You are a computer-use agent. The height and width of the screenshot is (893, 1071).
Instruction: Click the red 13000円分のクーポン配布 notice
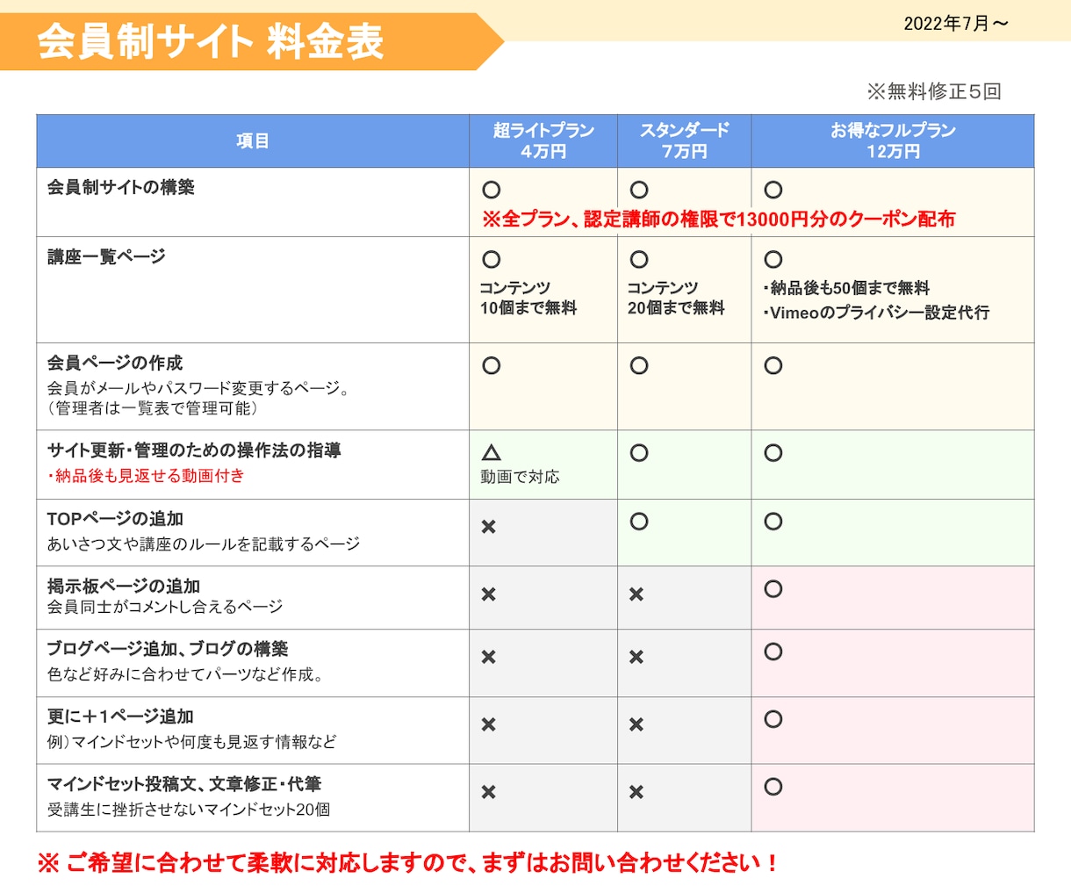click(718, 220)
